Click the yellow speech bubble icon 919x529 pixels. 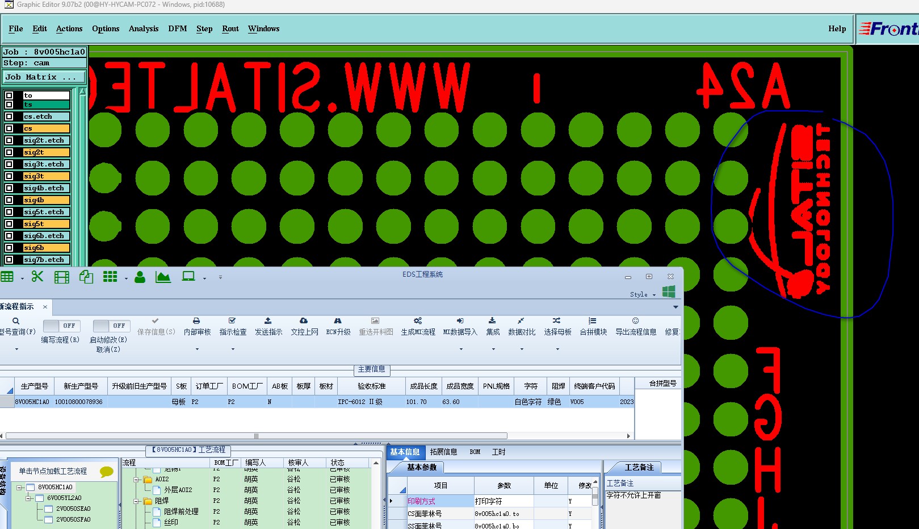(106, 472)
